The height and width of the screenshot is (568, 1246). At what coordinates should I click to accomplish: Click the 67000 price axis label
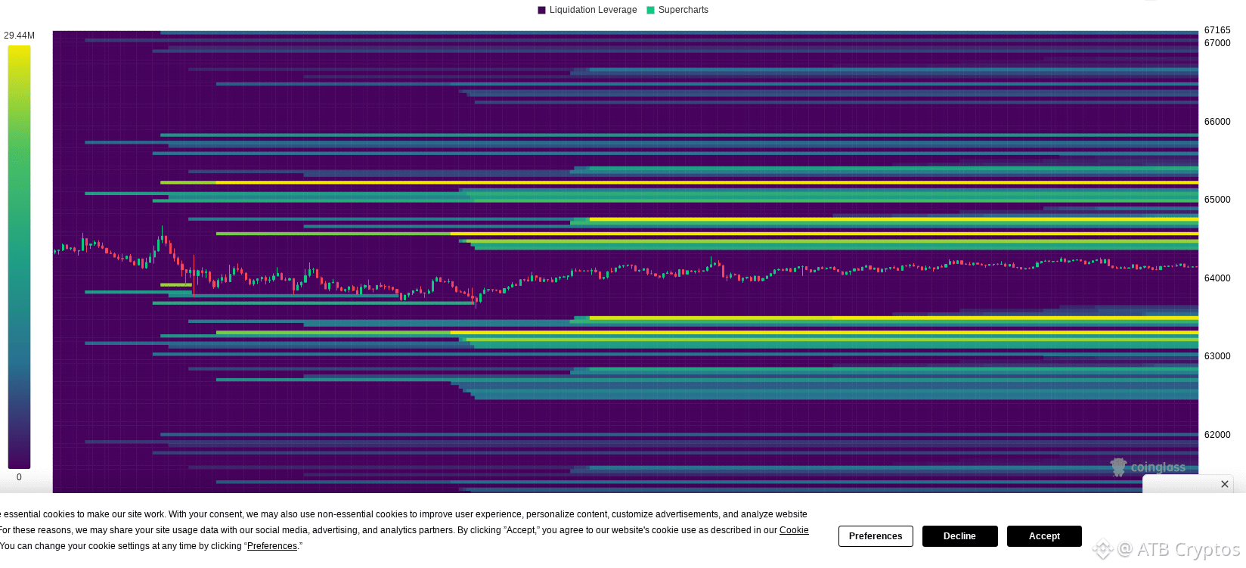click(1217, 43)
